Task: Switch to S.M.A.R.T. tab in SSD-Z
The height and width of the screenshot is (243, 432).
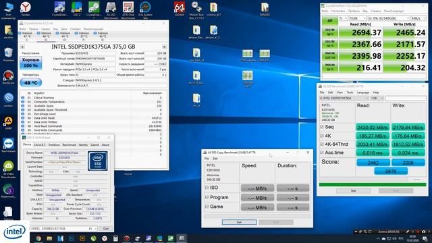Action: coord(40,144)
